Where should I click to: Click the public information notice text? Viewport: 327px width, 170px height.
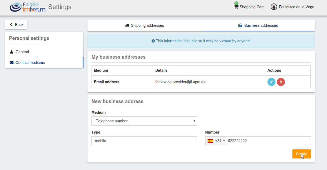[x=203, y=41]
